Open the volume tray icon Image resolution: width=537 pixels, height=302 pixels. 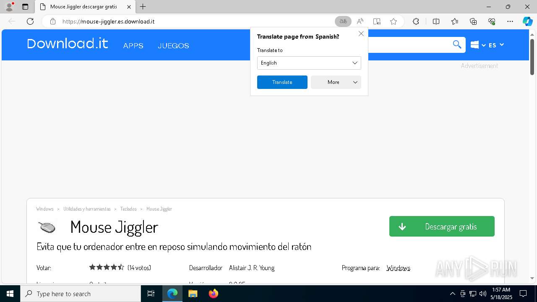tap(482, 294)
